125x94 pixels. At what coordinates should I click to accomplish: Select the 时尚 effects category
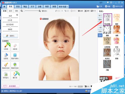100,31
